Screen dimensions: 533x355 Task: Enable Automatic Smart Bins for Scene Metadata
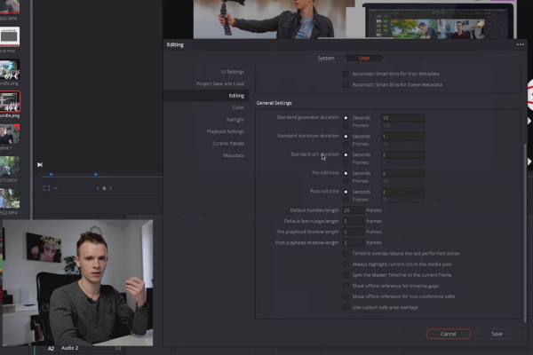(346, 84)
